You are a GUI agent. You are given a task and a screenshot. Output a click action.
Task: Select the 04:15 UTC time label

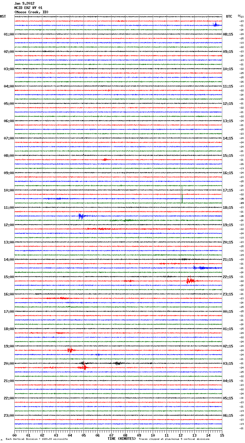(x=228, y=381)
